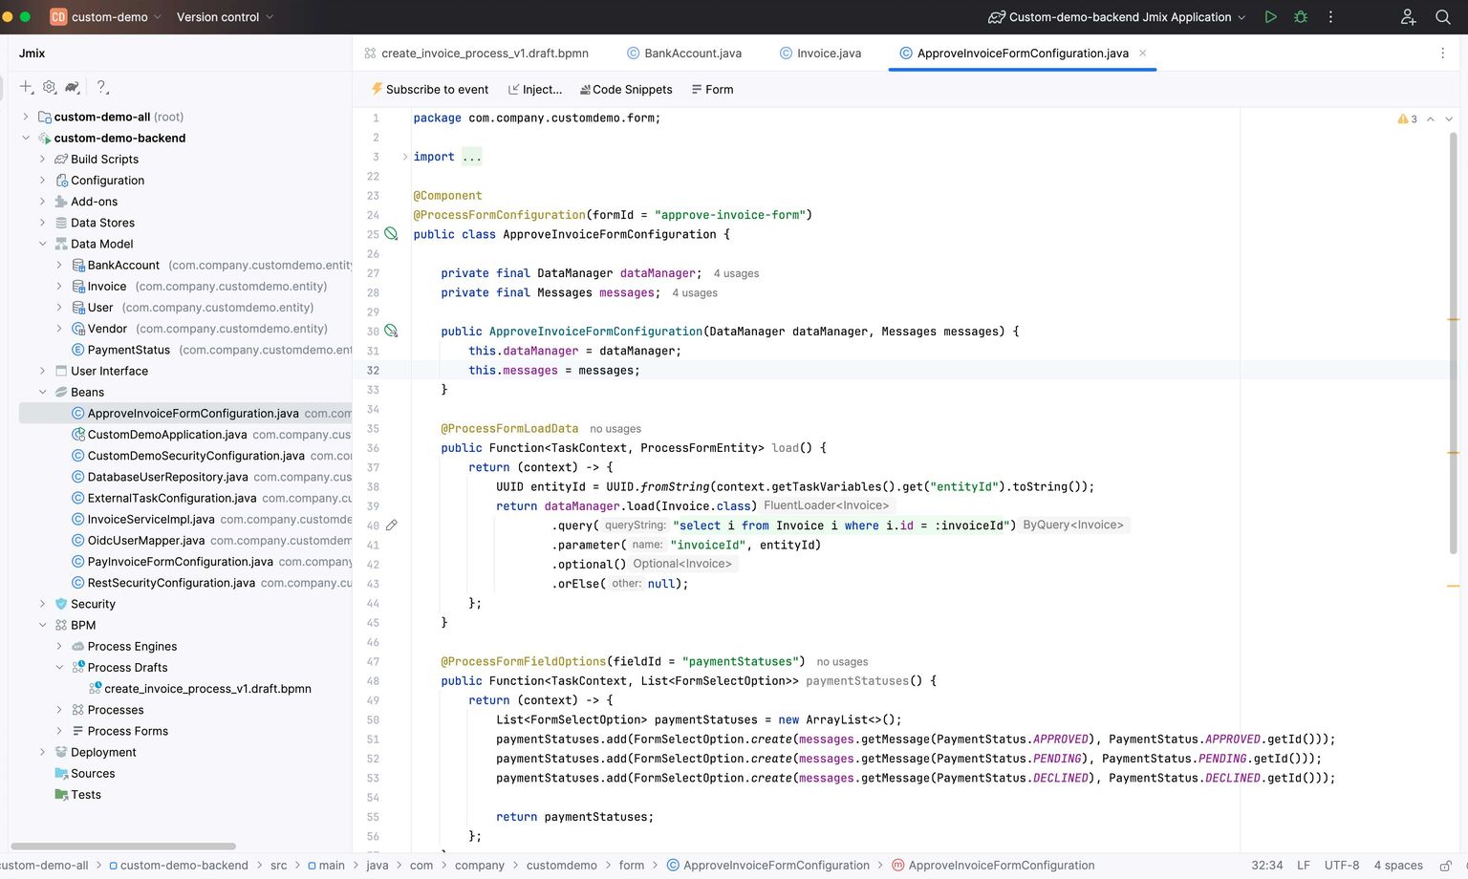Select PaymentStatus enum in tree
This screenshot has height=879, width=1468.
click(x=128, y=350)
